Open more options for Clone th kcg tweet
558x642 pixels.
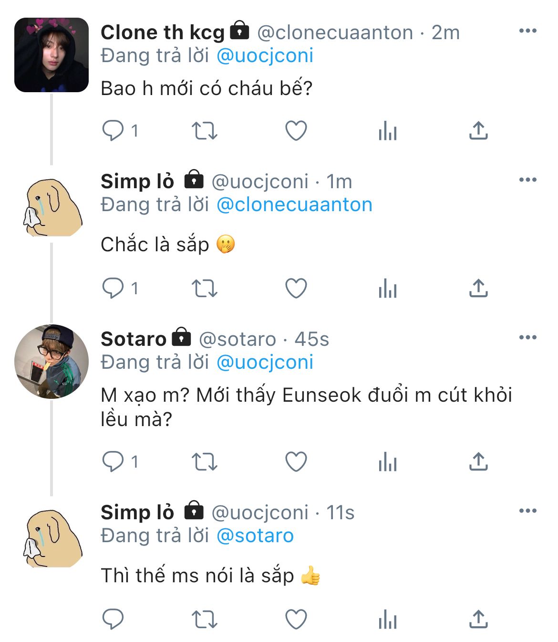coord(528,31)
